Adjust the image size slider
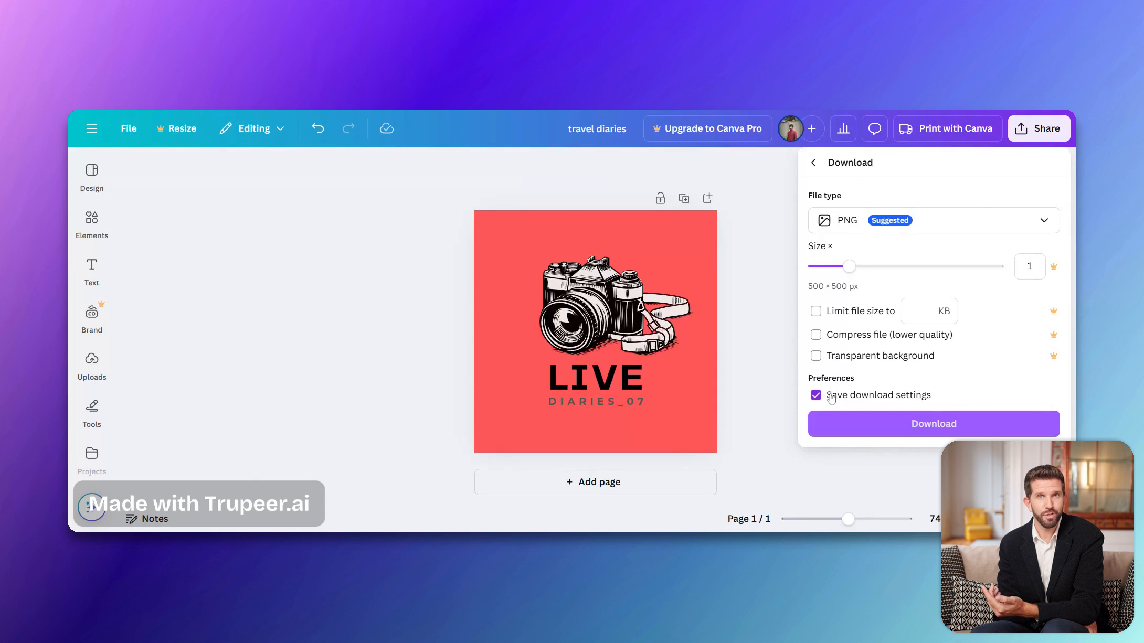Screen dimensions: 1144x643 849,266
